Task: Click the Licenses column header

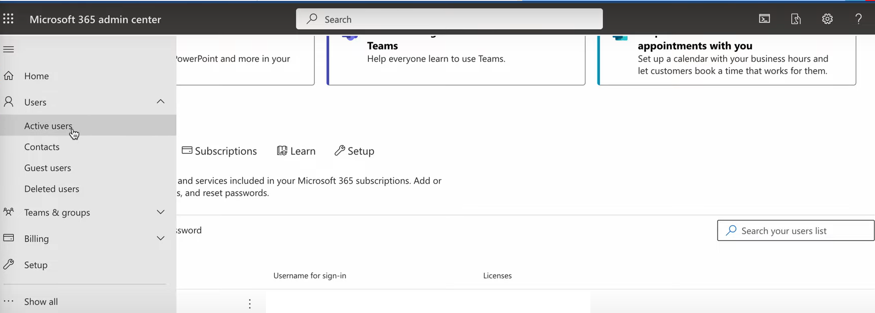Action: coord(498,276)
